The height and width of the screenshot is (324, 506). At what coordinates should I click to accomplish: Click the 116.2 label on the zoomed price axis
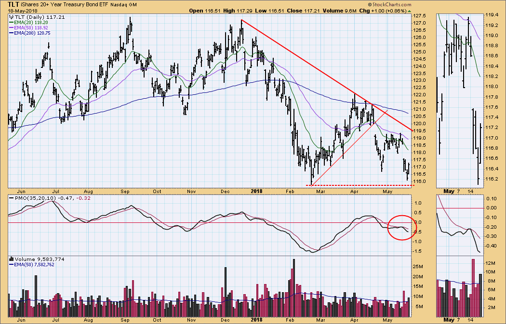pos(492,179)
